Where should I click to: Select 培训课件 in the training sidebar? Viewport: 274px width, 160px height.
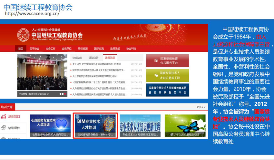[14, 128]
